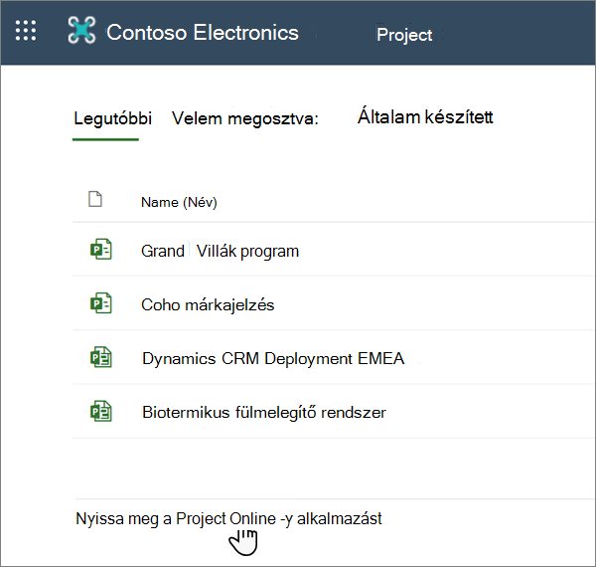Open the Coho márkajelzés project
Screen dimensions: 596x567
coord(208,304)
